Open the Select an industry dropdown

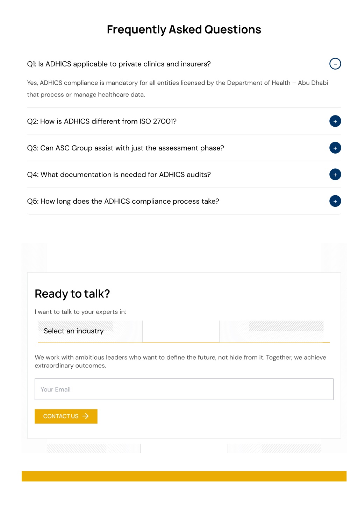(184, 331)
